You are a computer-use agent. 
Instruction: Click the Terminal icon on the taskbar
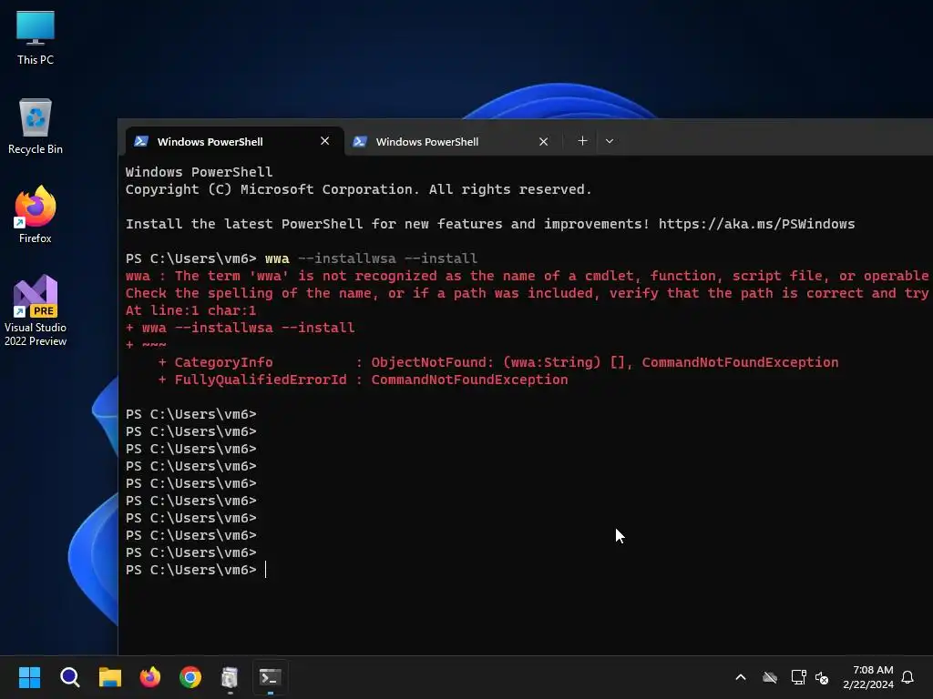pos(270,677)
